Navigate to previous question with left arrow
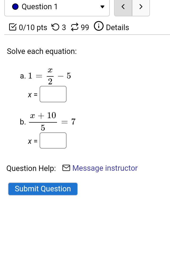The image size is (170, 254). click(123, 7)
